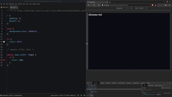Switch to the style.css editor tab
This screenshot has width=172, height=97.
14,7
